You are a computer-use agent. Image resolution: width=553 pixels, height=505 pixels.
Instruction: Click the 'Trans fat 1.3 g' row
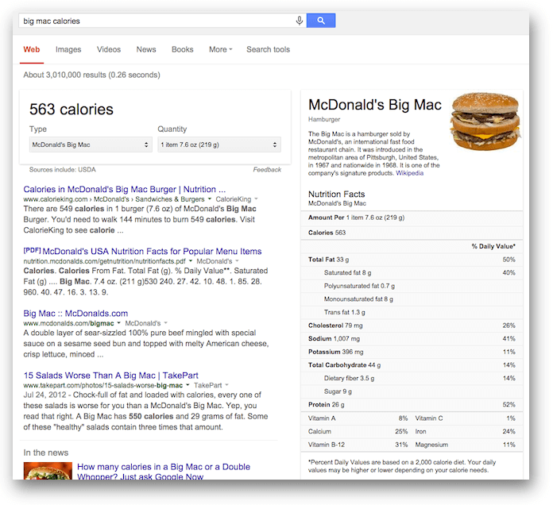(412, 312)
